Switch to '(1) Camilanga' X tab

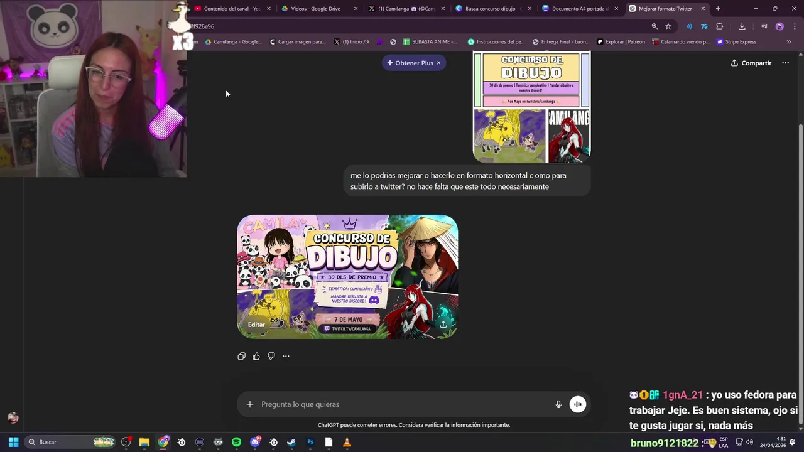point(406,9)
